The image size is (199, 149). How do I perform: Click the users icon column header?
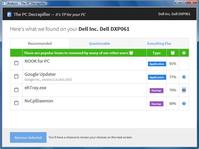[x=173, y=53]
